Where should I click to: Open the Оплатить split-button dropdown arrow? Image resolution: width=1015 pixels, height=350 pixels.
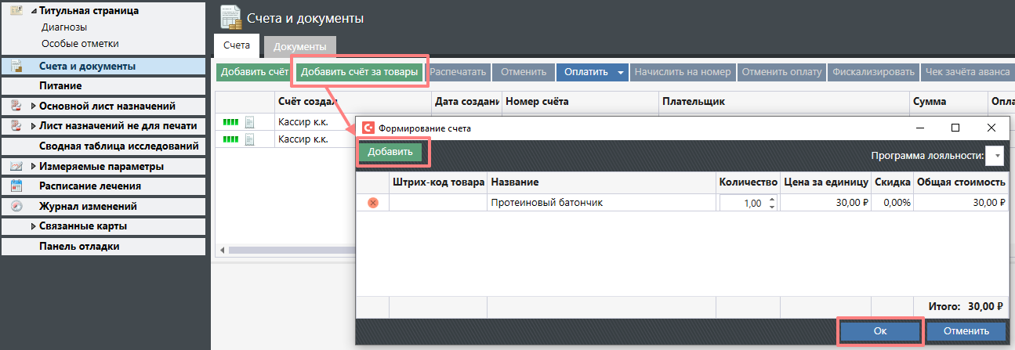[x=621, y=73]
